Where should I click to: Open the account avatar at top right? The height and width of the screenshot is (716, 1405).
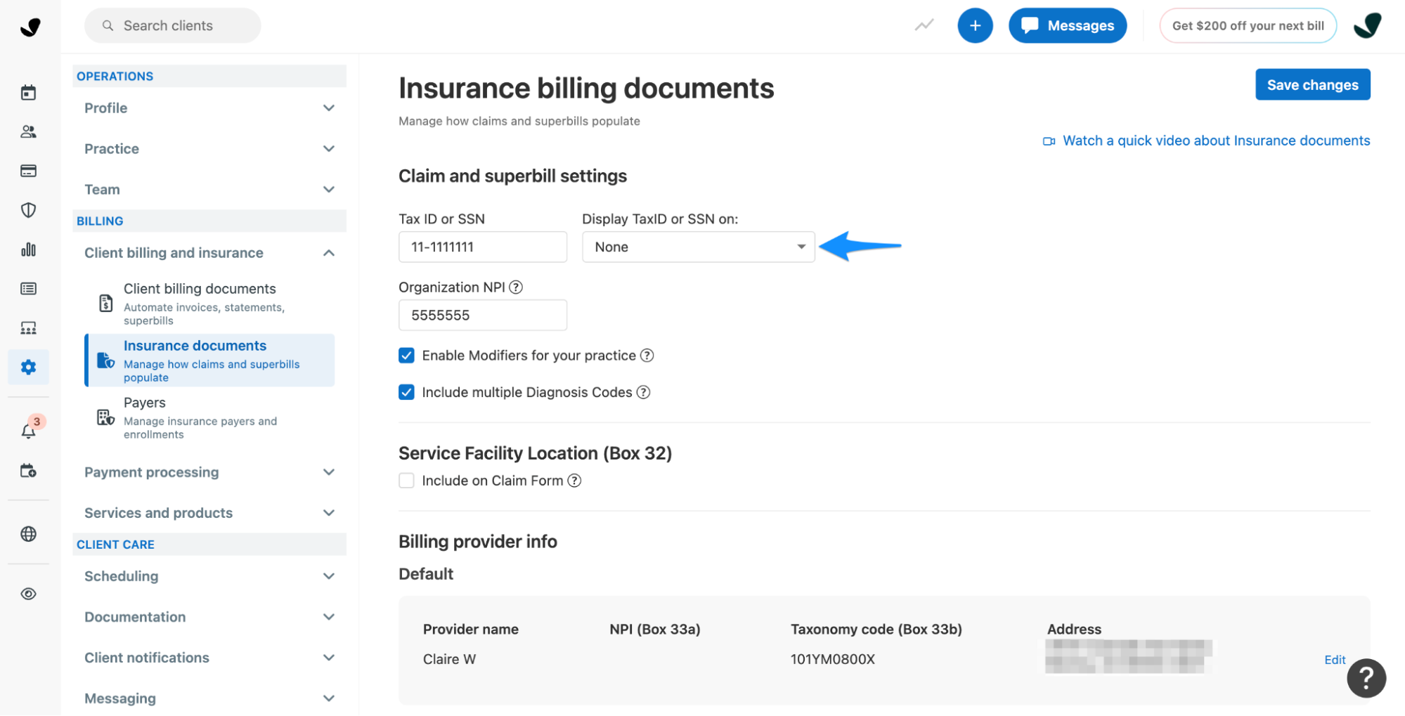[x=1368, y=25]
